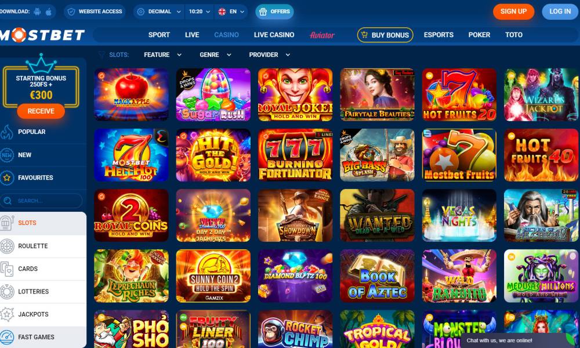Open the Decimal odds format dropdown

(x=159, y=12)
